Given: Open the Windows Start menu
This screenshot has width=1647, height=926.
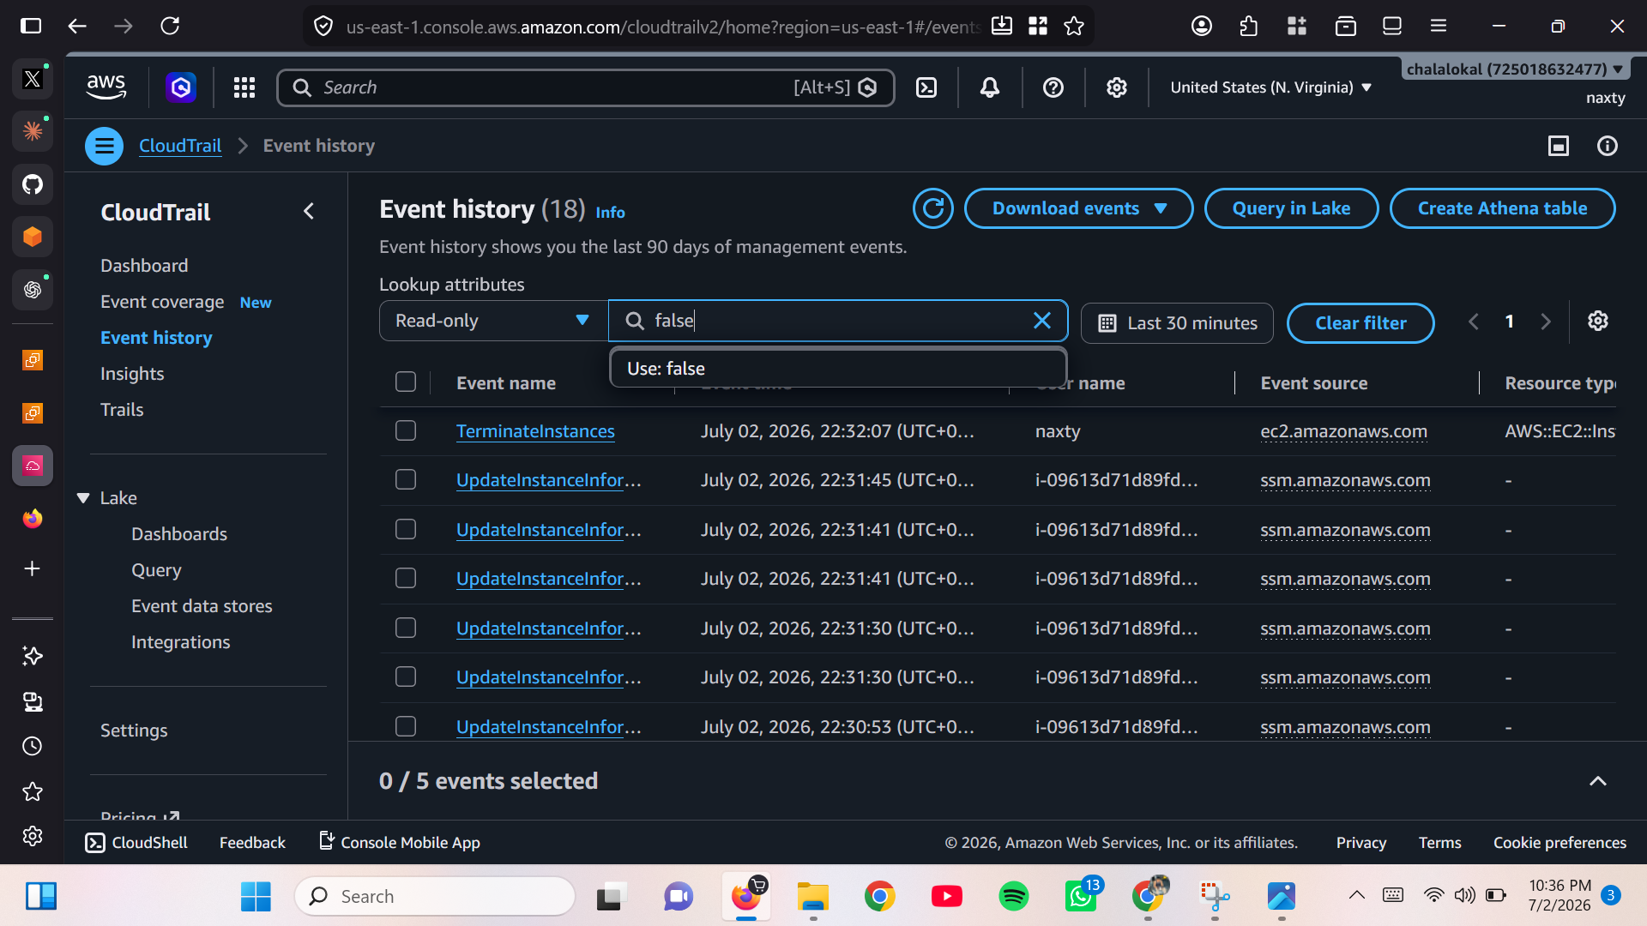Looking at the screenshot, I should click(256, 897).
